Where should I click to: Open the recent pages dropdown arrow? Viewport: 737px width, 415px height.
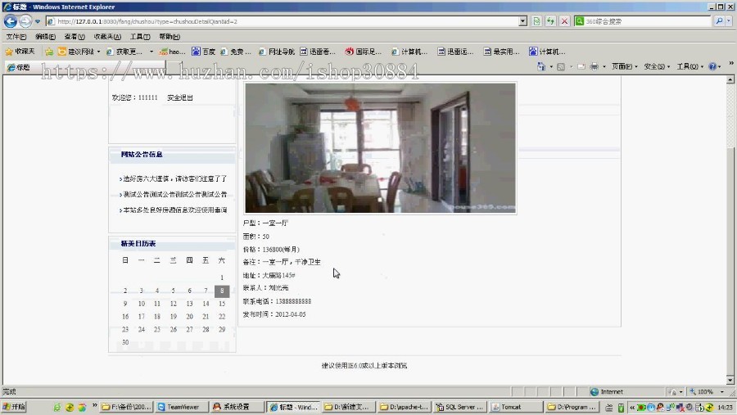click(x=38, y=21)
